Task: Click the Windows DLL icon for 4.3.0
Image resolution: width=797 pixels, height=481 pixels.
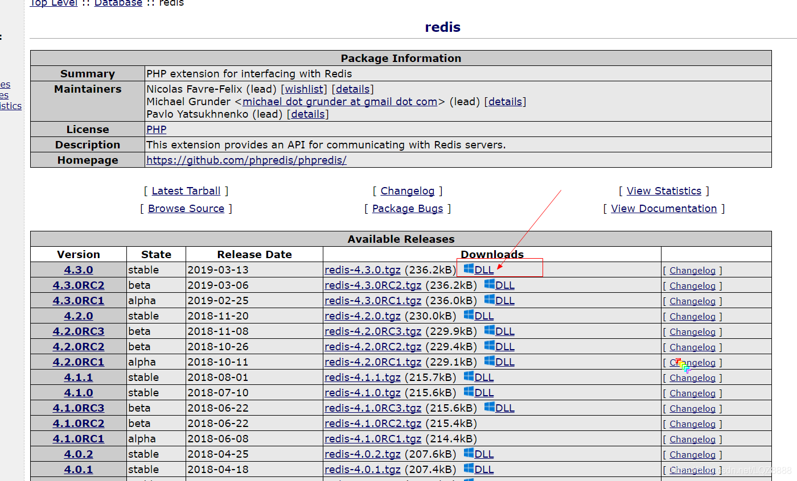Action: [x=469, y=268]
